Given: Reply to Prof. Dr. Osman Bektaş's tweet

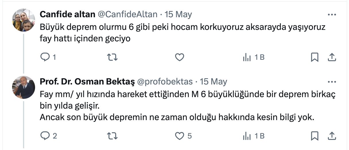Looking at the screenshot, I should (45, 136).
